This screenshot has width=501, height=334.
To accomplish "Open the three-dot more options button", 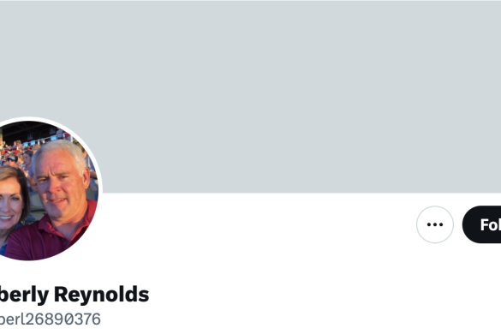I will point(434,224).
